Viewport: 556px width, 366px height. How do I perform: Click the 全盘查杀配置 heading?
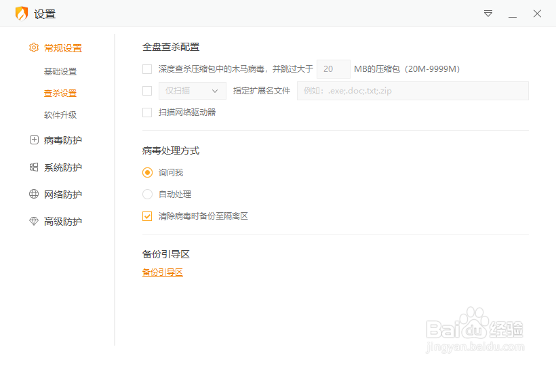[171, 47]
